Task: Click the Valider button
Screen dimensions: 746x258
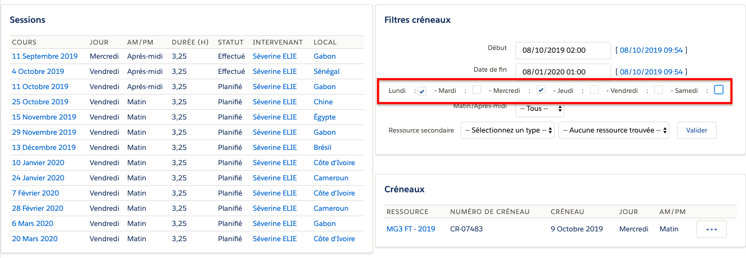Action: point(697,130)
